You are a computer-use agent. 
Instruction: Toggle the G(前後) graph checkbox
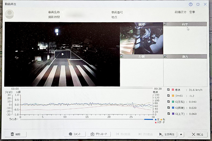(169, 108)
